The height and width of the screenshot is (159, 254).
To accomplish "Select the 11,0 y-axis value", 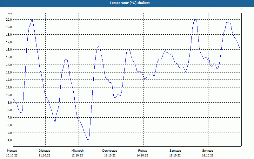I will 9,87.
